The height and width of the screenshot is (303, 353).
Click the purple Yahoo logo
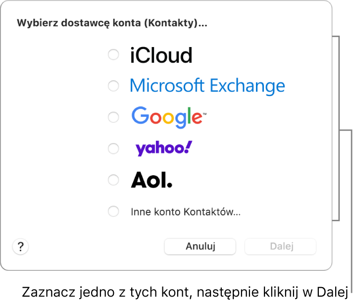[163, 148]
